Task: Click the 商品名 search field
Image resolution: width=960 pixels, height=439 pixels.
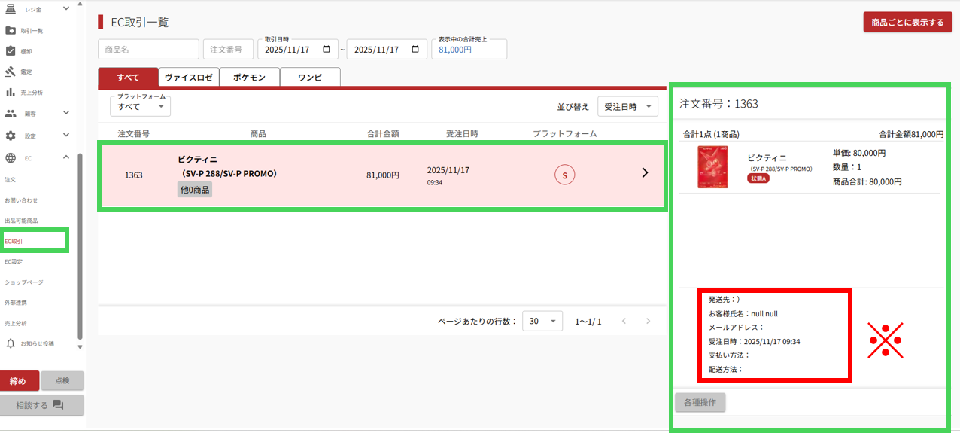Action: [x=148, y=49]
